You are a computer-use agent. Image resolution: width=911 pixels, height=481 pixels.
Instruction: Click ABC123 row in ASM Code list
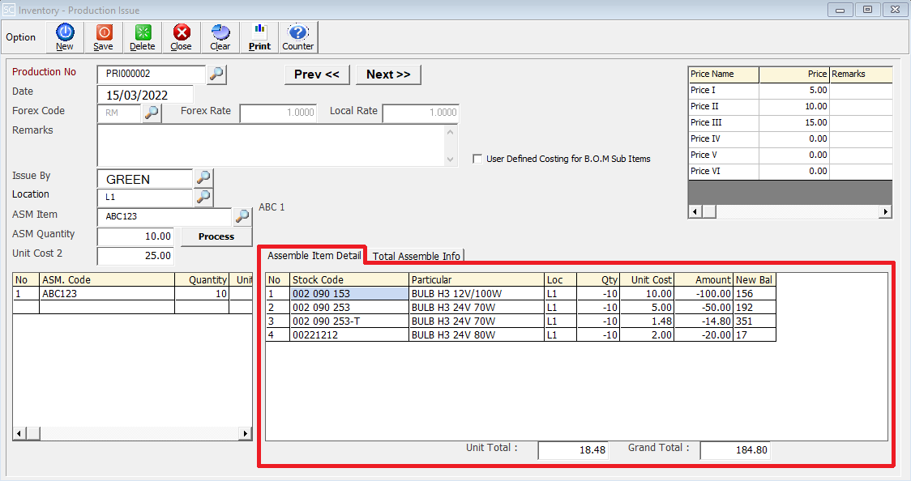(x=106, y=294)
